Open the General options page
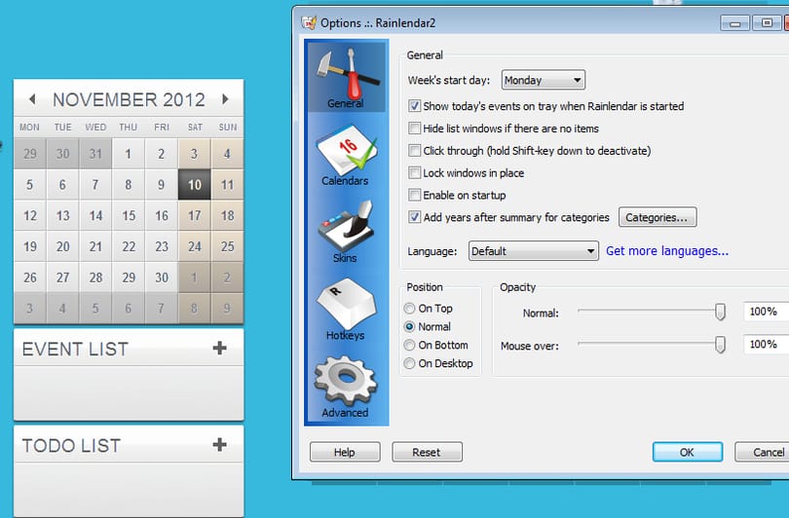This screenshot has height=518, width=789. pyautogui.click(x=346, y=77)
